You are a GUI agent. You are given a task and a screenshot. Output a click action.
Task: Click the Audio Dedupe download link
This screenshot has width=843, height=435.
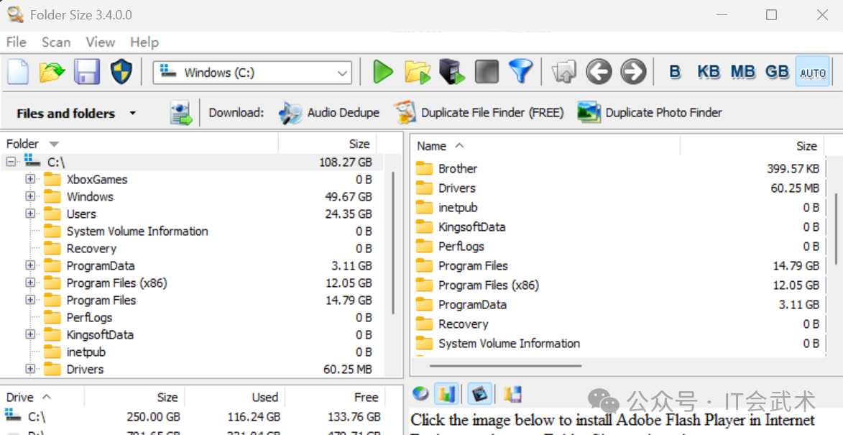click(343, 113)
